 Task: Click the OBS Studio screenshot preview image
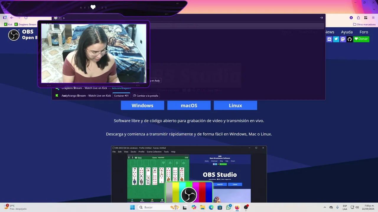tap(189, 174)
